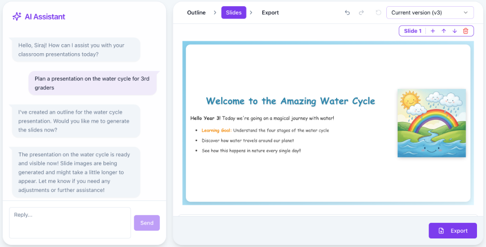Click the slide title 'Welcome to the Amazing Water Cycle'
The image size is (486, 247).
(x=290, y=101)
